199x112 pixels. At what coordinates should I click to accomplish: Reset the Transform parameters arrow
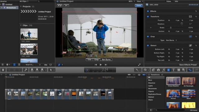coord(196,16)
